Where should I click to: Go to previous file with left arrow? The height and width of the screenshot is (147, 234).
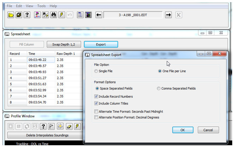click(x=99, y=15)
